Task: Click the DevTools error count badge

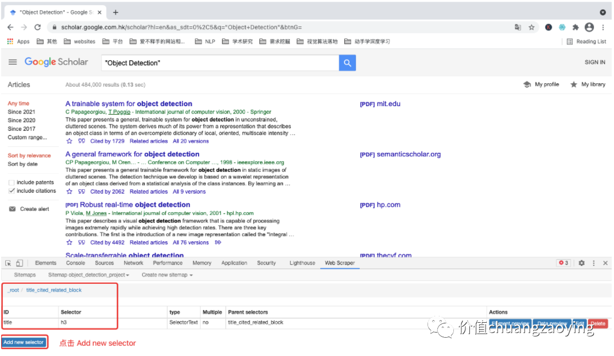Action: point(564,263)
